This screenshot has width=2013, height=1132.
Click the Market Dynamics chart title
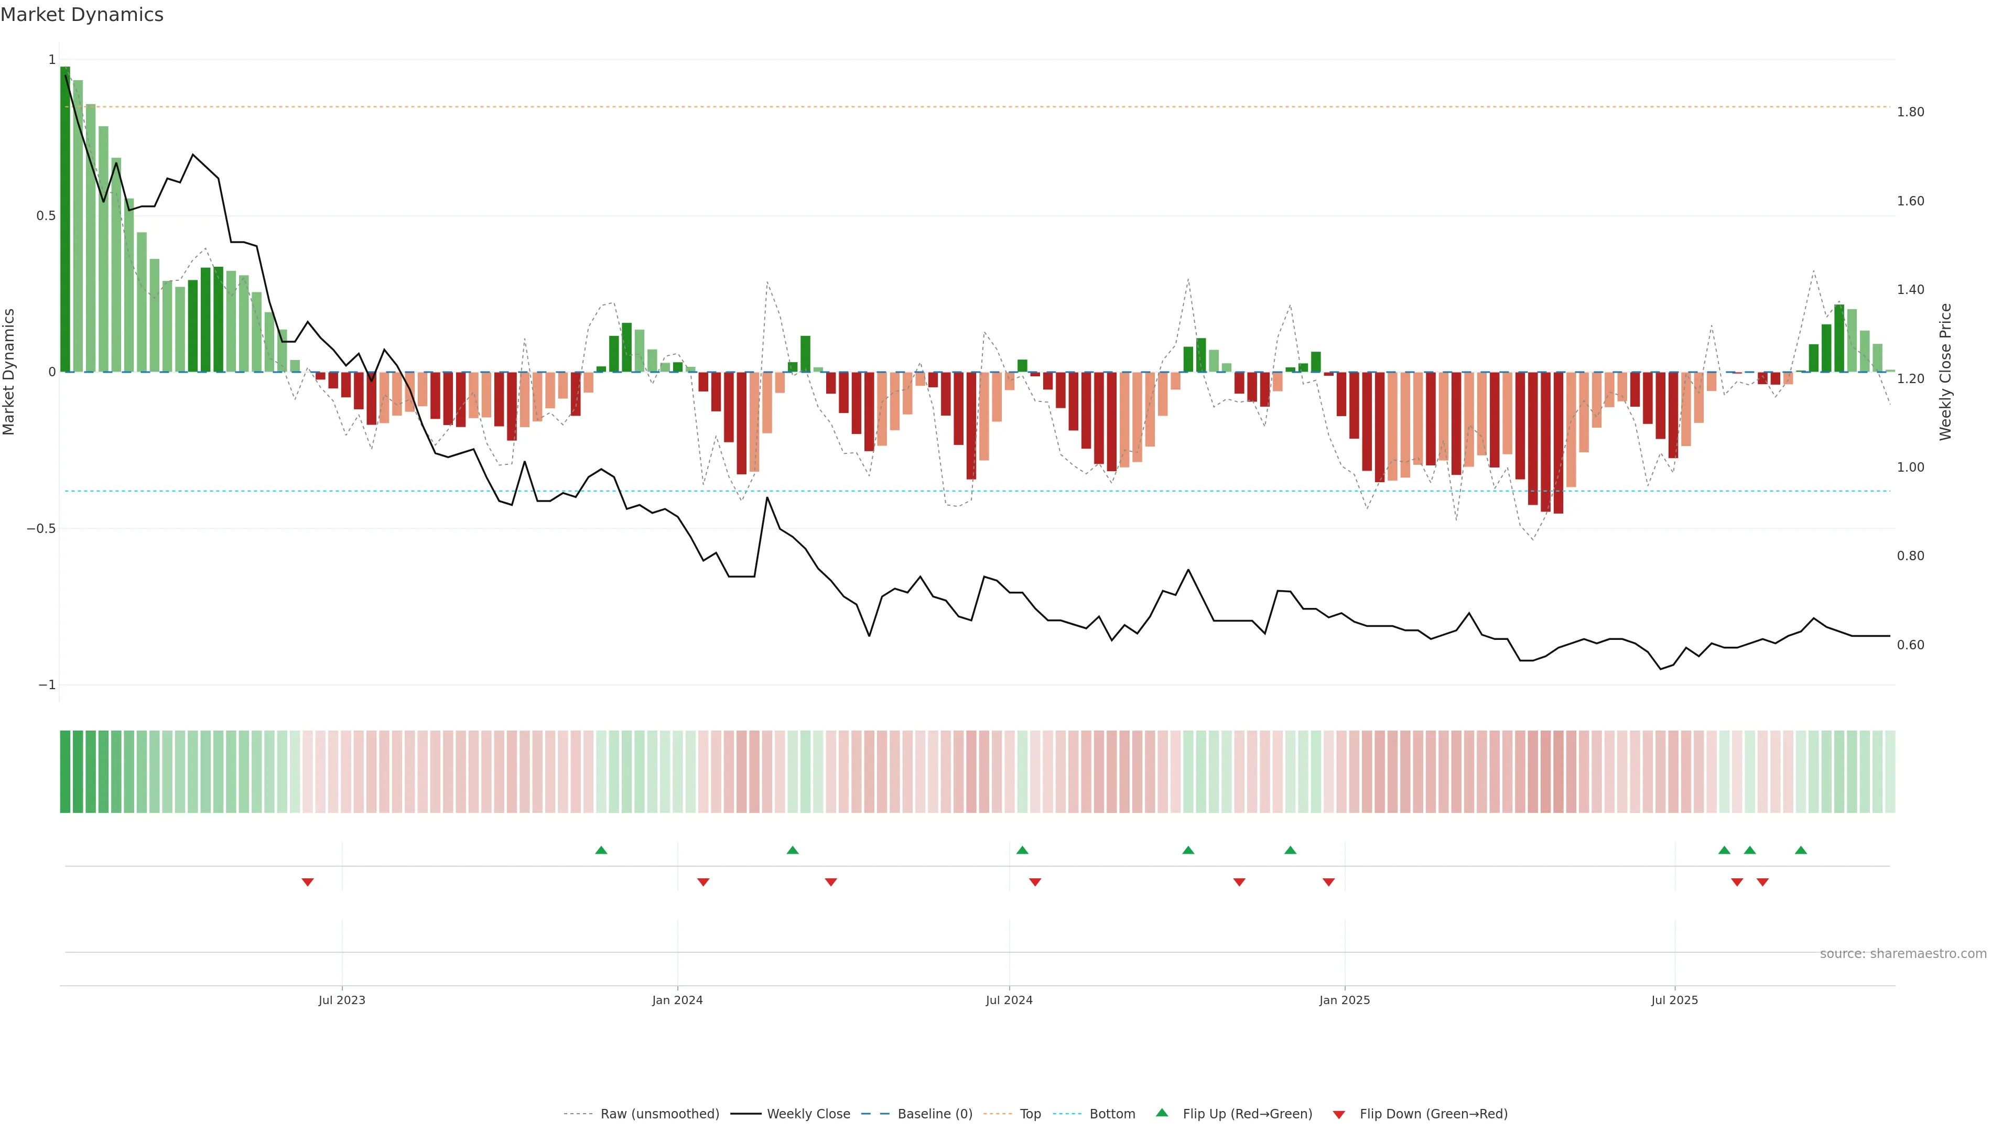pos(82,15)
